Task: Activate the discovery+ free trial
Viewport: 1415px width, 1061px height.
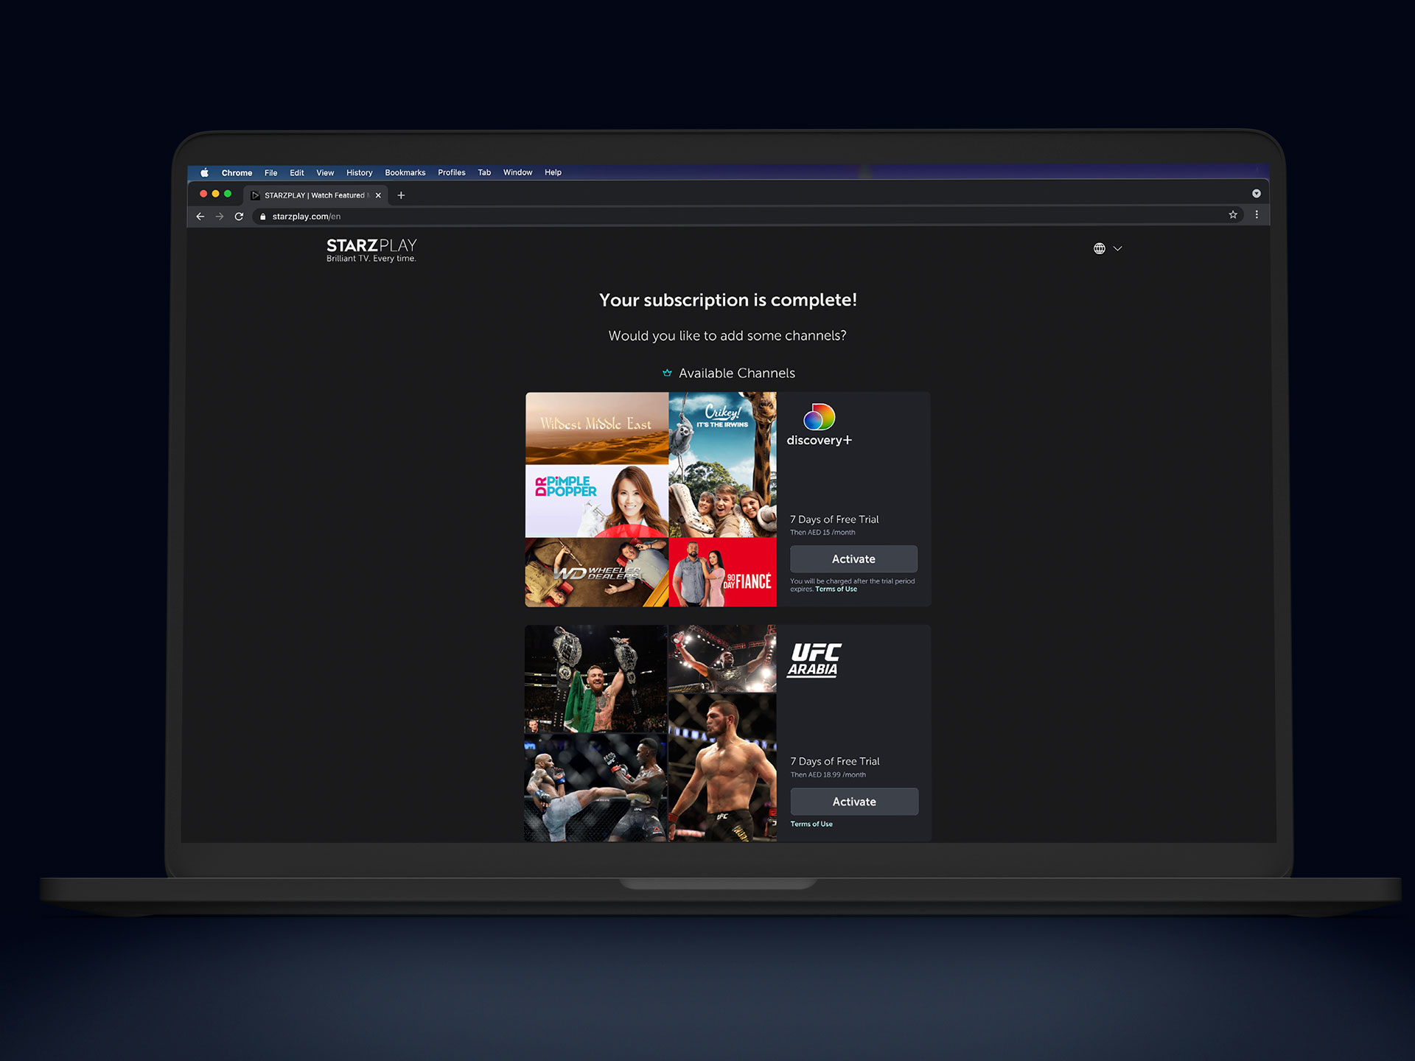Action: tap(853, 558)
